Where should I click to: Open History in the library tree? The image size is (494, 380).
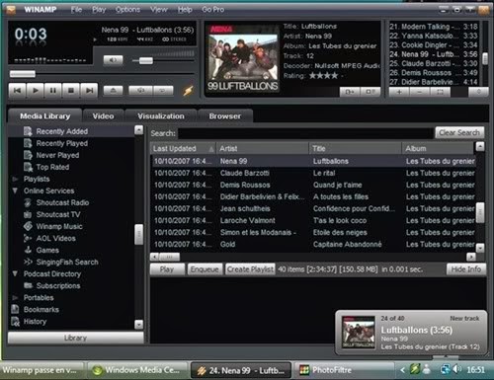[35, 321]
